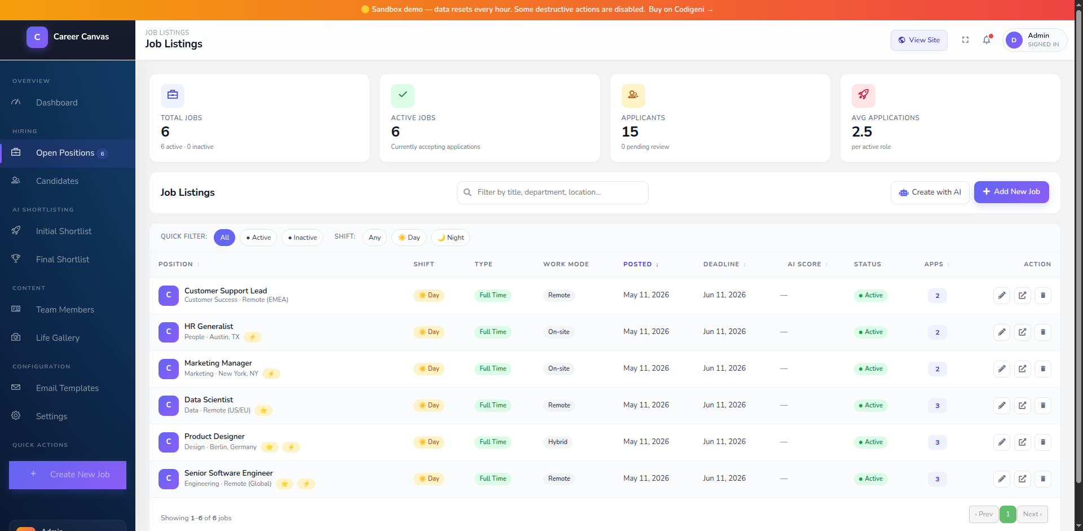Open Data Scientist external link icon
This screenshot has width=1083, height=531.
pyautogui.click(x=1022, y=405)
